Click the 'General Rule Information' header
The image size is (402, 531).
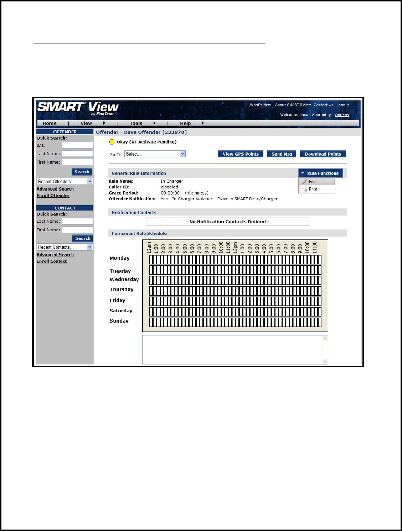(x=139, y=173)
